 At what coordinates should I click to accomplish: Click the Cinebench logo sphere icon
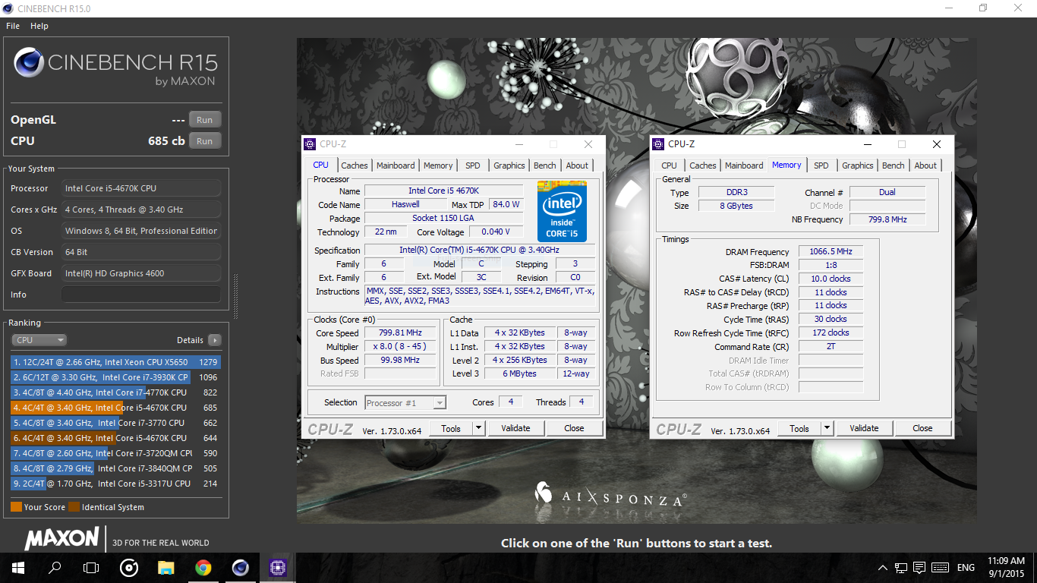click(x=28, y=63)
